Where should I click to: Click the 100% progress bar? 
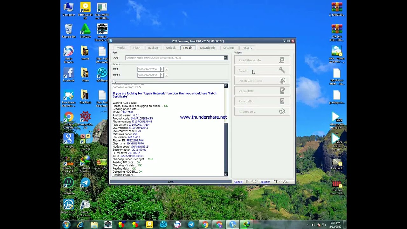[x=171, y=182]
